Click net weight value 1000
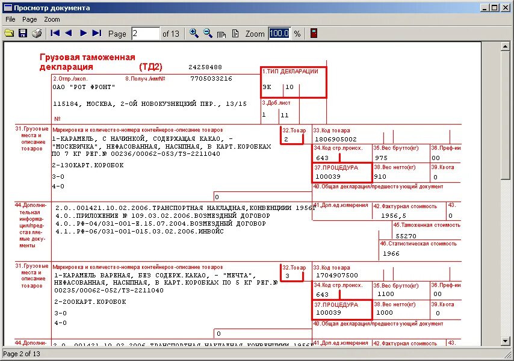Screen dimensions: 514x361 385,312
